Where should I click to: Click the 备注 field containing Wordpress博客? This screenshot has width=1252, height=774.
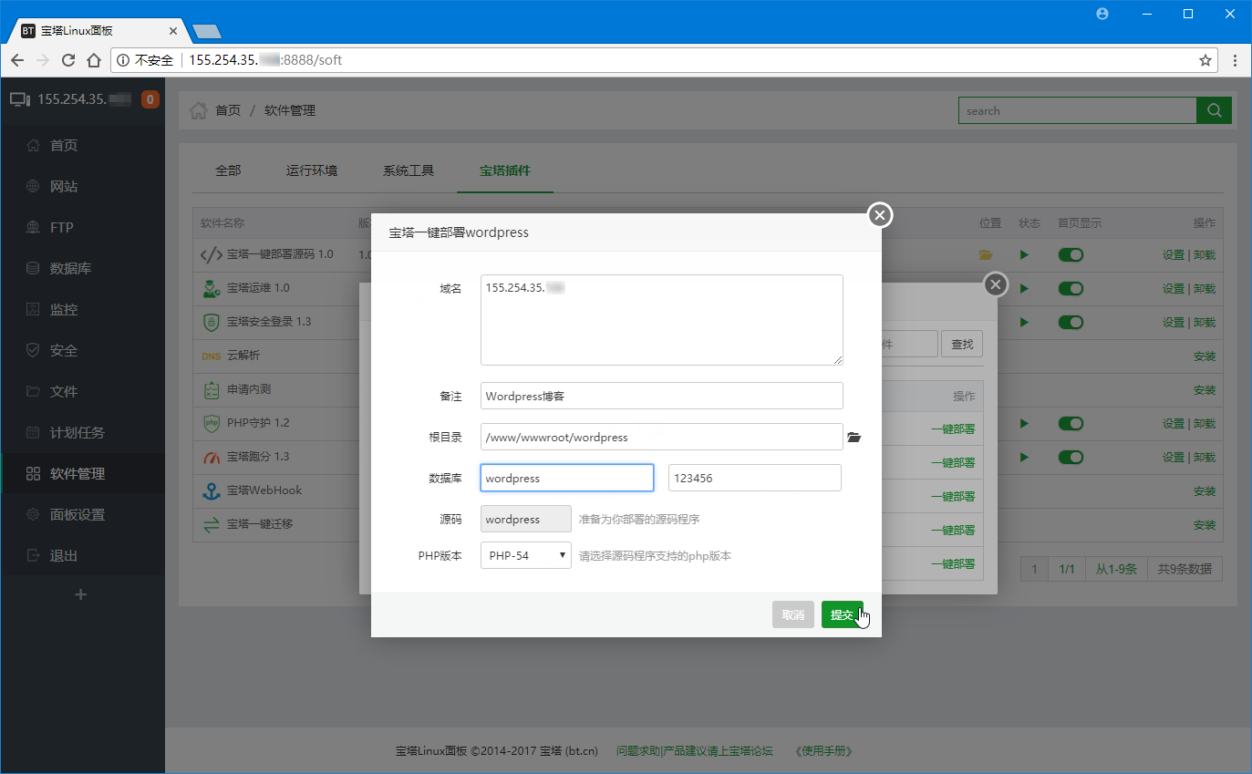point(662,396)
